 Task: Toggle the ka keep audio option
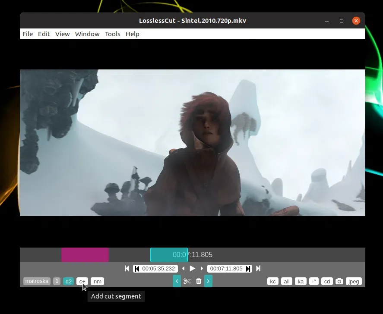[301, 282]
